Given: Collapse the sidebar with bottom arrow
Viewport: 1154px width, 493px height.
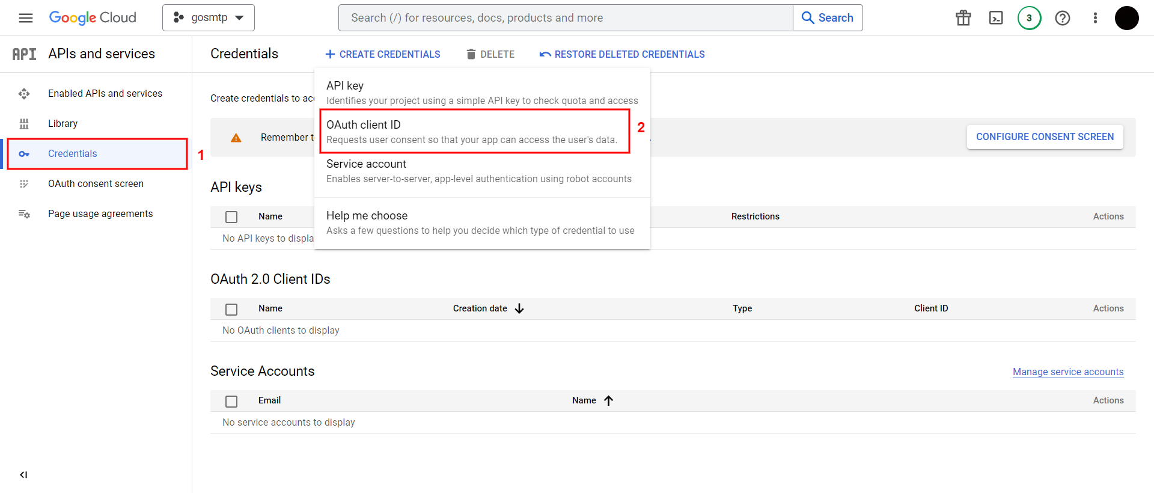Looking at the screenshot, I should (x=23, y=475).
